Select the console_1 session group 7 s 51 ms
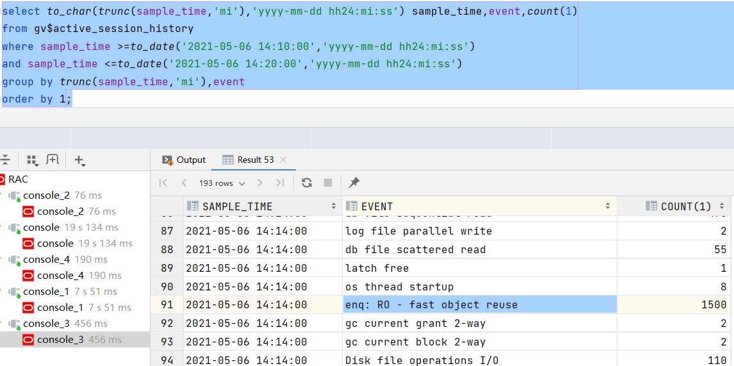 (63, 292)
